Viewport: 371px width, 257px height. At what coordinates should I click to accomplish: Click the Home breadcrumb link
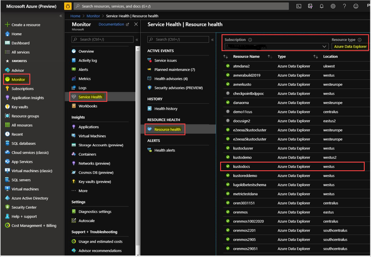(75, 16)
